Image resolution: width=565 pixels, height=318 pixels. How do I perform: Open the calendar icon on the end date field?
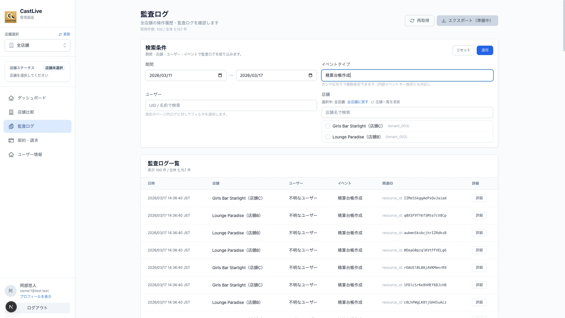click(x=310, y=75)
